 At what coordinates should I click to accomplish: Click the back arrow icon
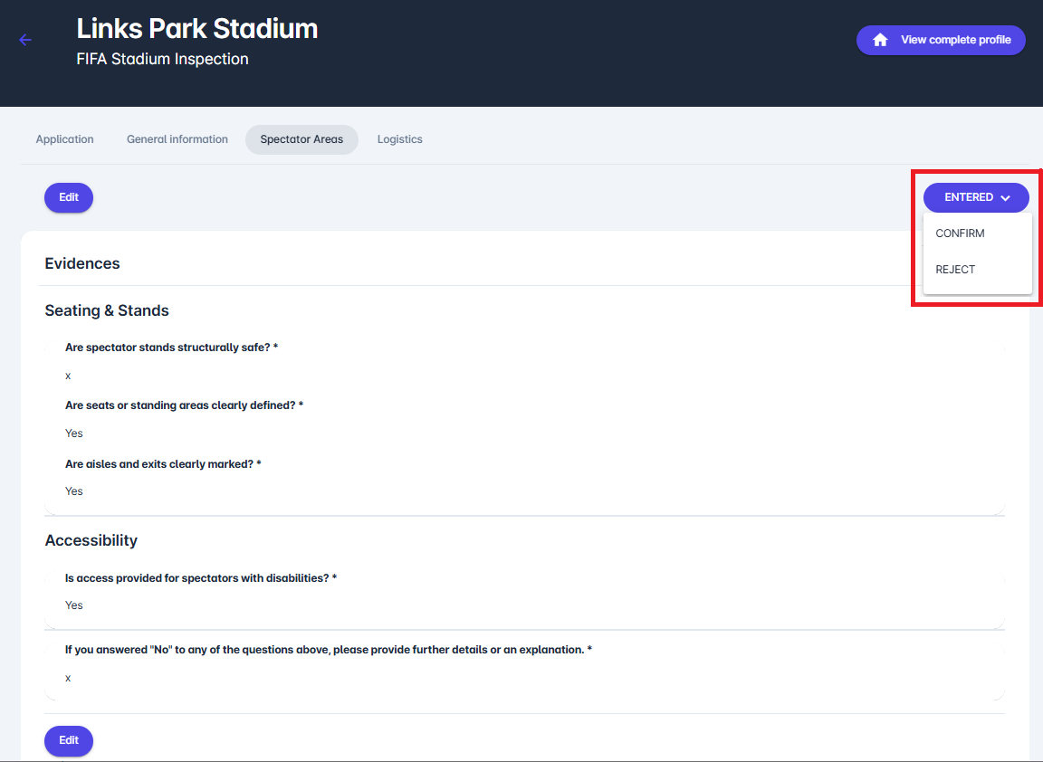pos(25,40)
